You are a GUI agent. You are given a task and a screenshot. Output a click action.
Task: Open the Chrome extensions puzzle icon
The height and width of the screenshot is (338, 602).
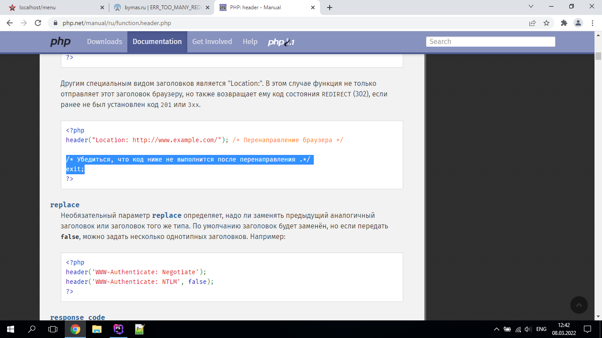click(x=564, y=23)
